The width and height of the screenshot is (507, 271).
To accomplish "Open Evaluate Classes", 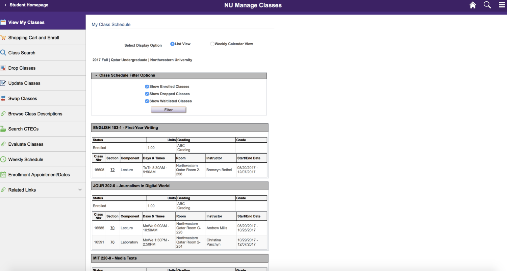I will tap(43, 144).
